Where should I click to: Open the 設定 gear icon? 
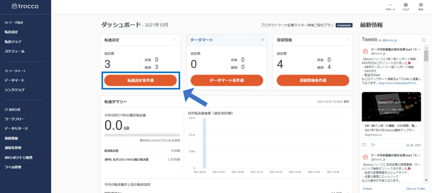point(421,5)
